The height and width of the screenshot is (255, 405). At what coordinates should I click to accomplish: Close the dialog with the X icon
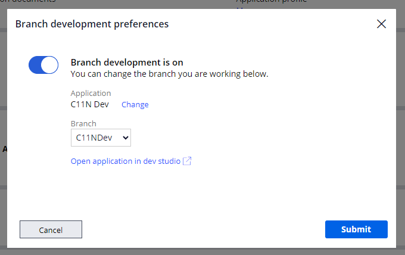coord(382,24)
